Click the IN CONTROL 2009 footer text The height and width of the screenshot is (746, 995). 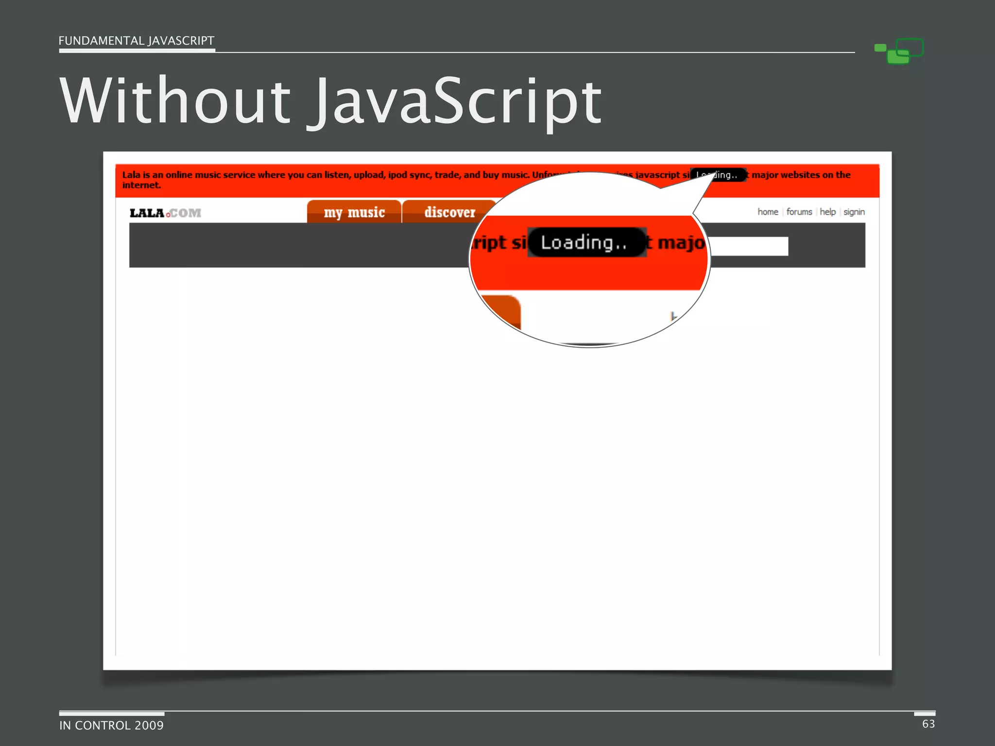tap(111, 725)
